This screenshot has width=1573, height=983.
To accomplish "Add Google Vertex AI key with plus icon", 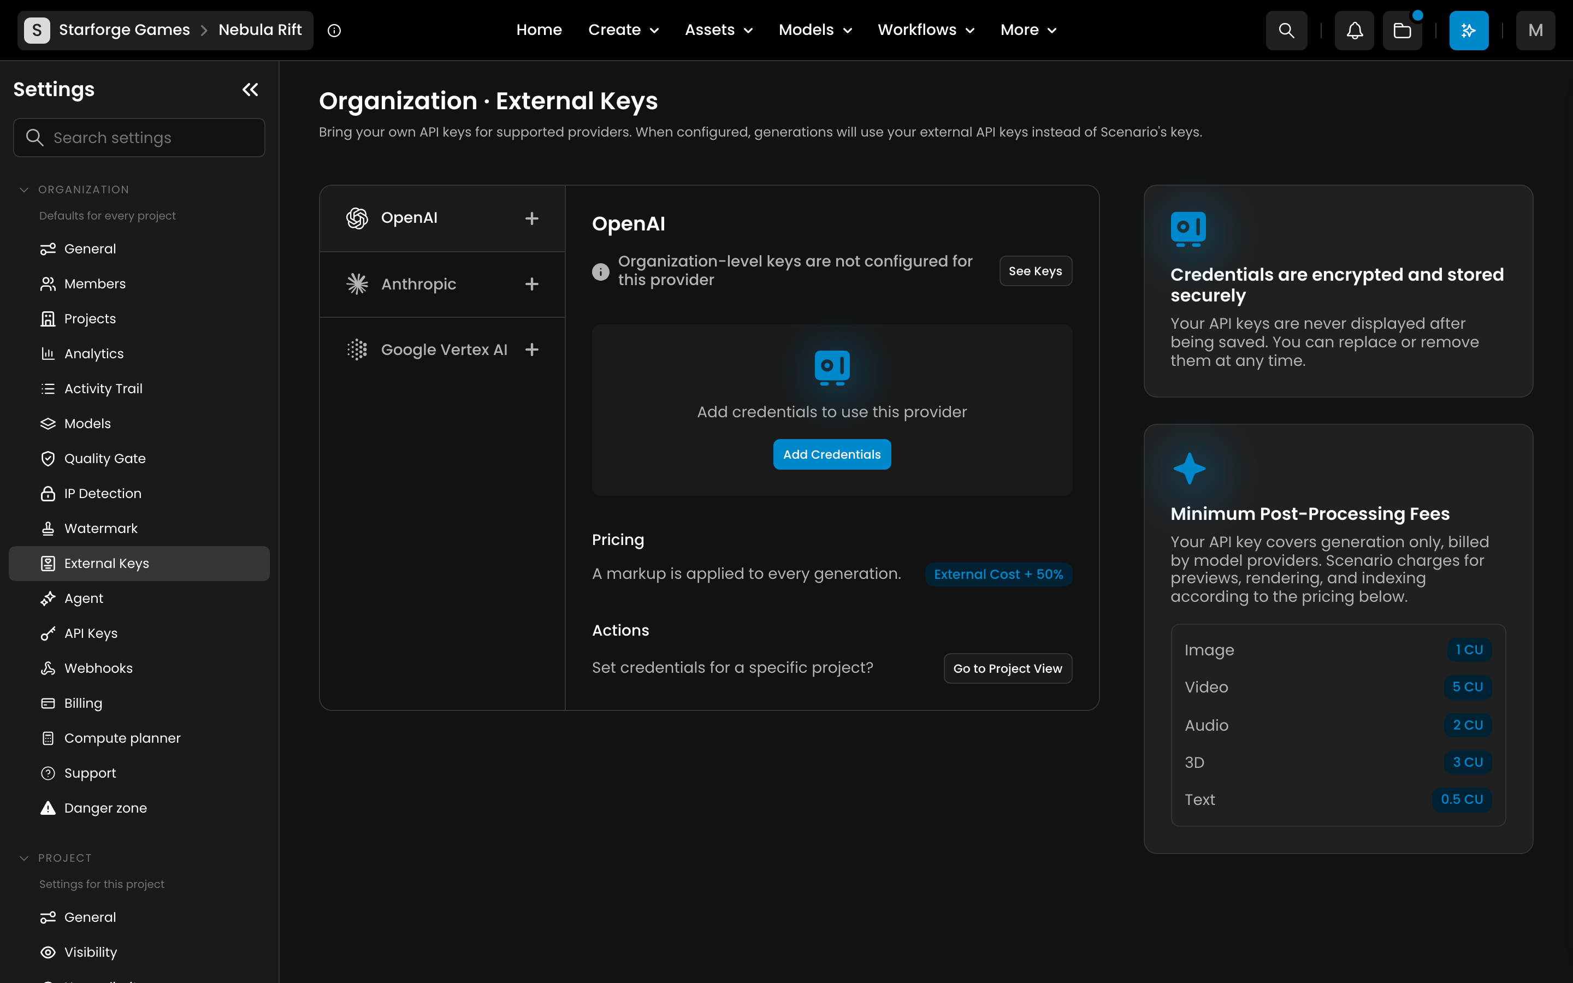I will (x=531, y=350).
